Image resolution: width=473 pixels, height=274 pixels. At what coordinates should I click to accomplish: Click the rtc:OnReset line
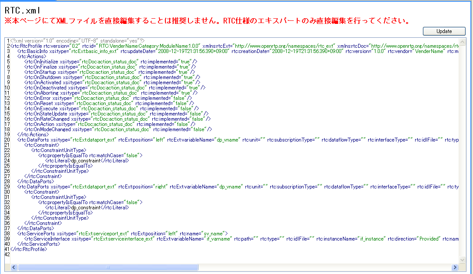[x=109, y=103]
